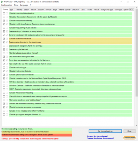Viewport: 138px width, 141px height.
Task: Enable 'Disable the activity history (timeline)' checkbox
Action: 4,13
